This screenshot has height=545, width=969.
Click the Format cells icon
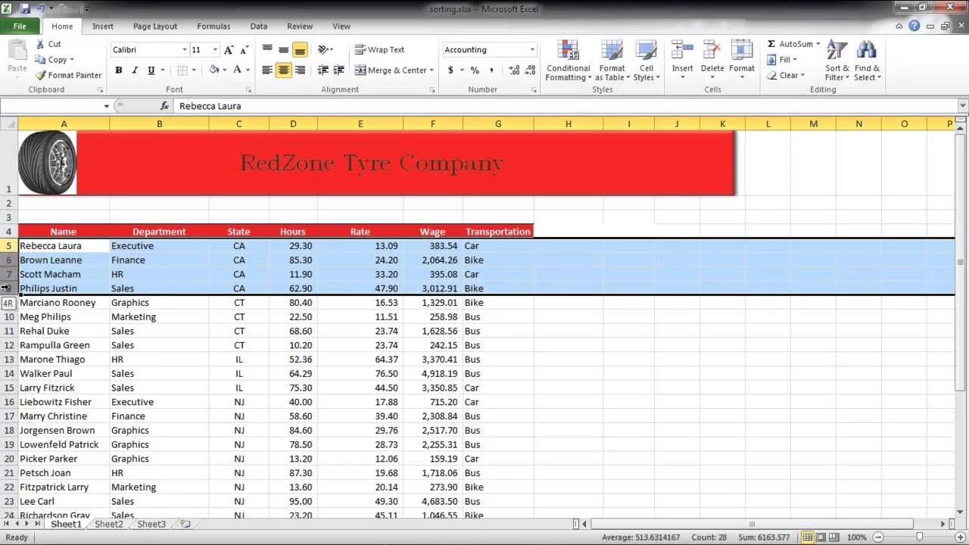[x=742, y=51]
